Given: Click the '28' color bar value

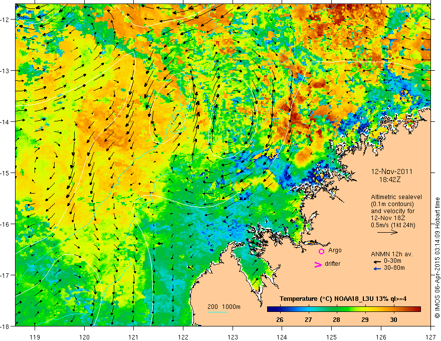Looking at the screenshot, I should 336,319.
